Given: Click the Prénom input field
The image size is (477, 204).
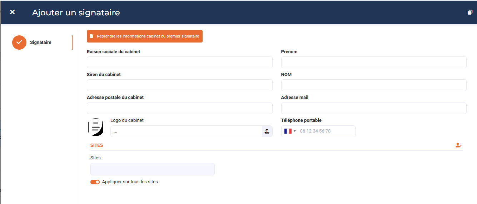Looking at the screenshot, I should [373, 63].
